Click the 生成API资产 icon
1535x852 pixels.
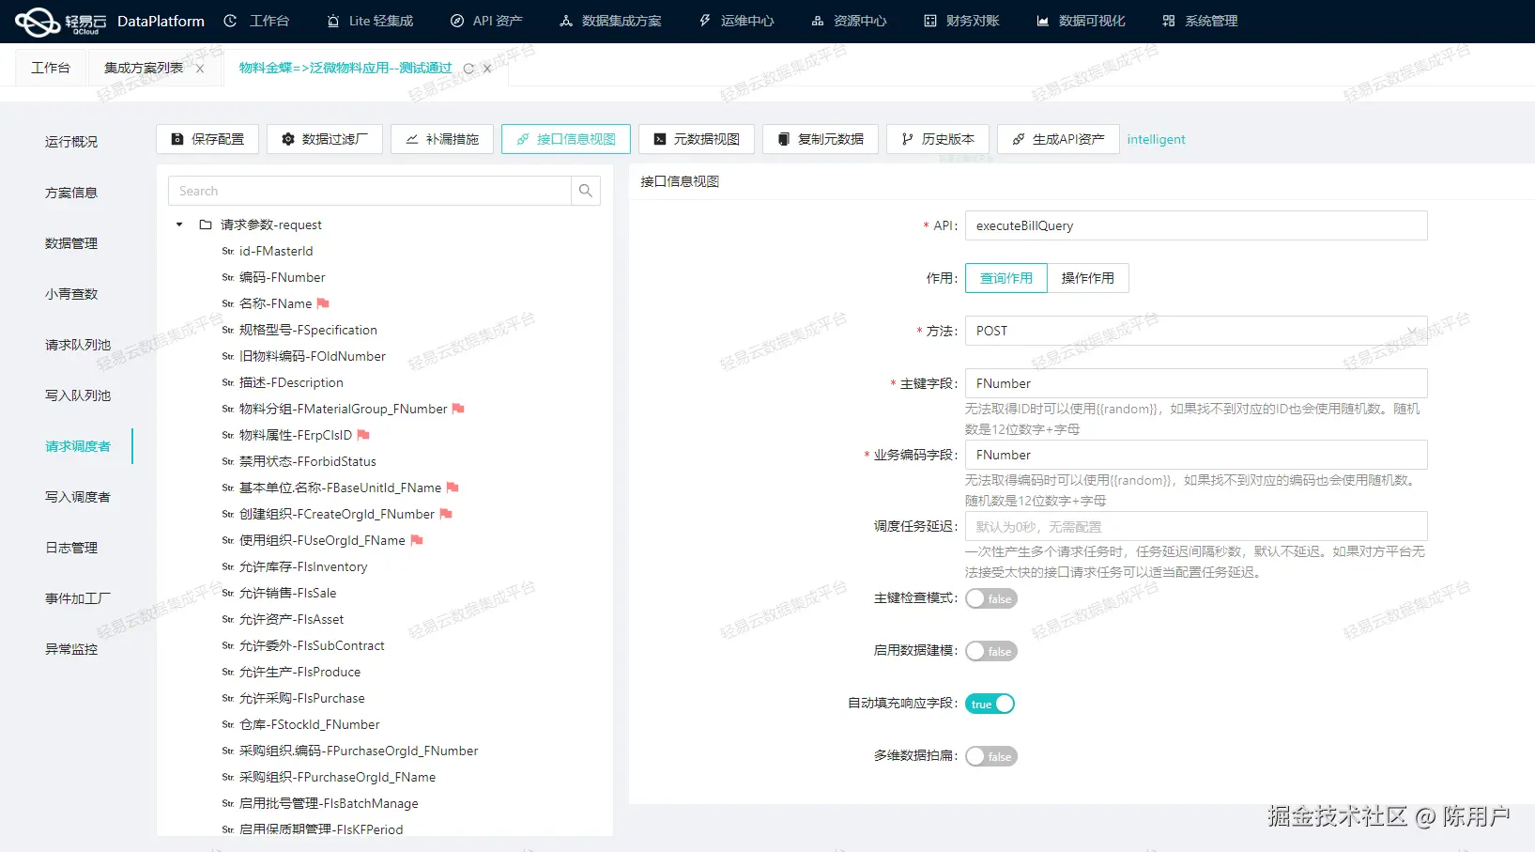tap(1019, 139)
